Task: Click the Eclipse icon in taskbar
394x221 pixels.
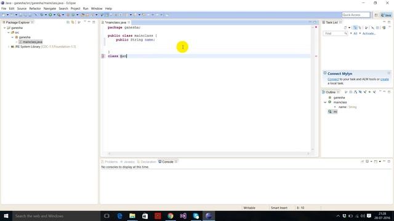Action: click(209, 215)
